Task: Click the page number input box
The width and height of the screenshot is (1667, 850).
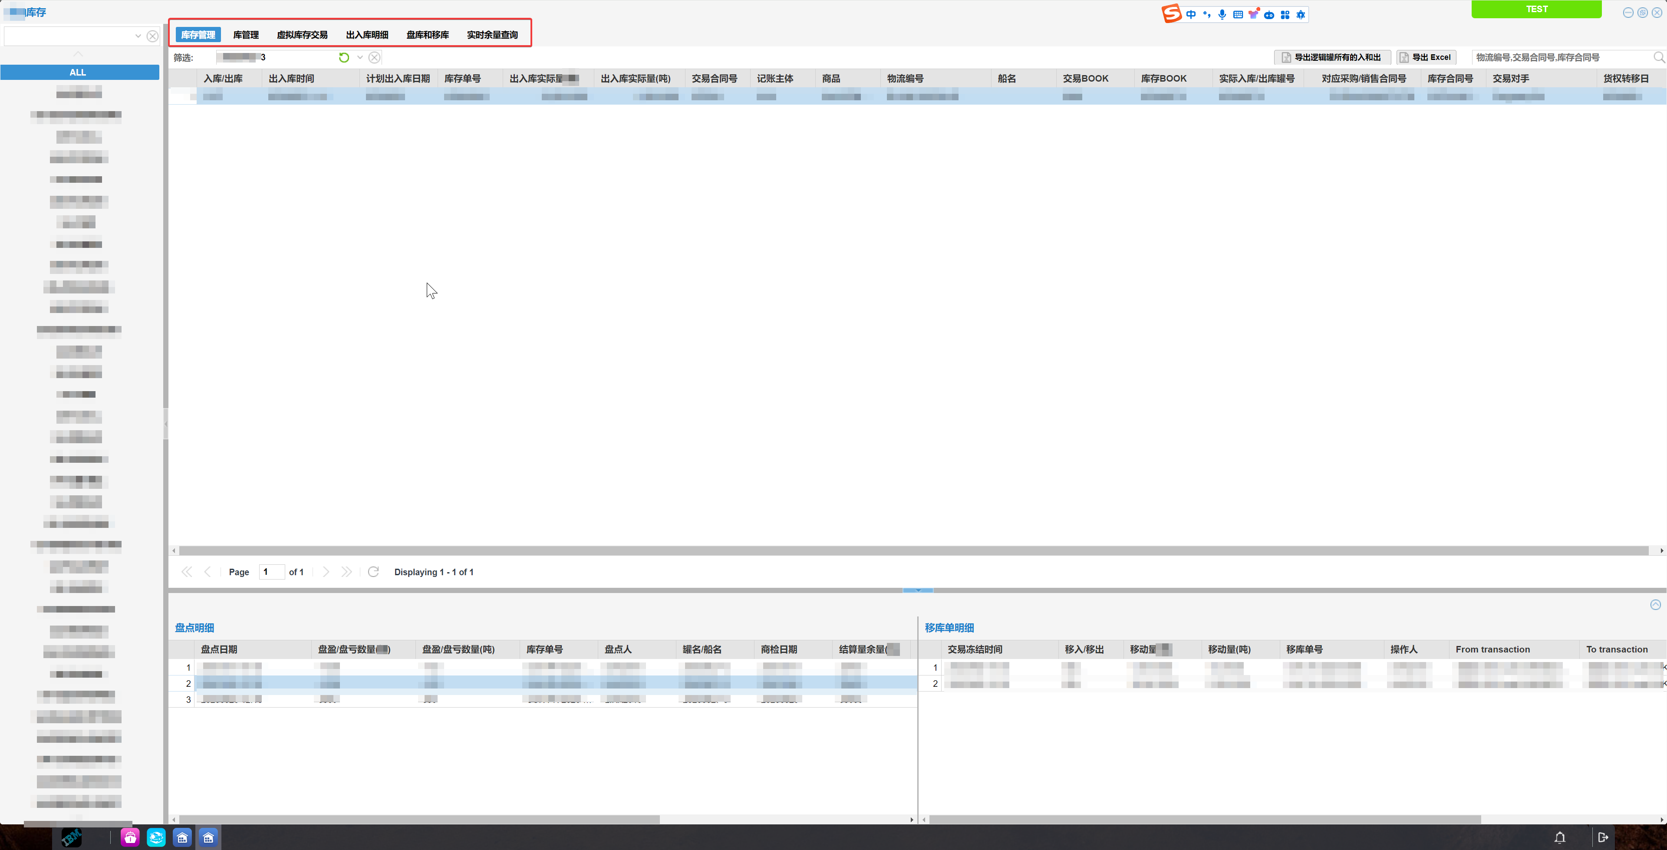Action: pos(272,572)
